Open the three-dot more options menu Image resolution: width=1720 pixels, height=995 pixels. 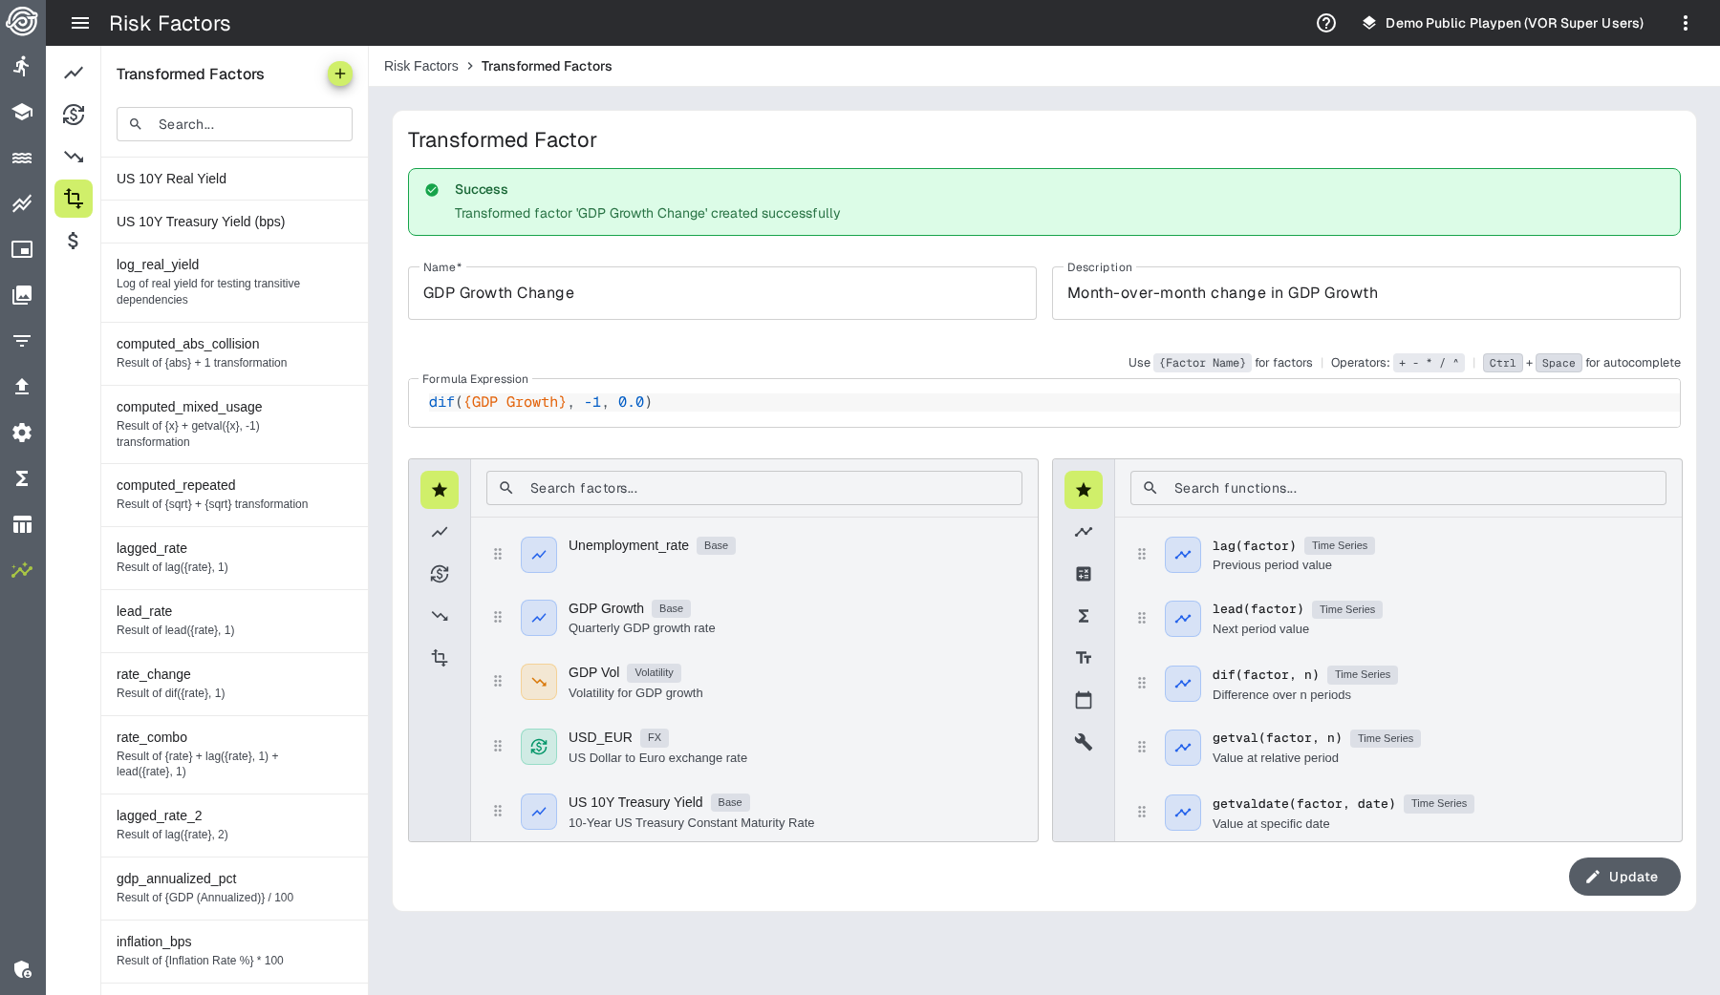(1685, 23)
